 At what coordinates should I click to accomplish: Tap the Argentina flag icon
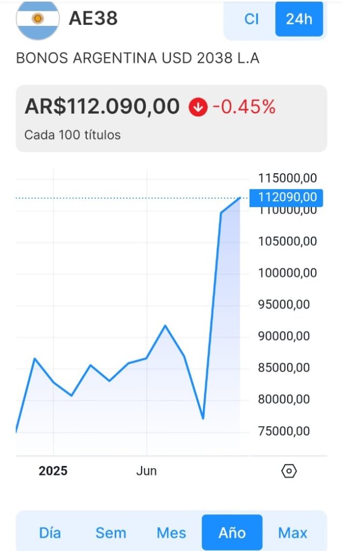37,19
